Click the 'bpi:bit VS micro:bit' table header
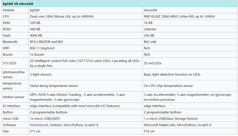Image resolution: width=238 pixels, height=136 pixels. (x=119, y=4)
